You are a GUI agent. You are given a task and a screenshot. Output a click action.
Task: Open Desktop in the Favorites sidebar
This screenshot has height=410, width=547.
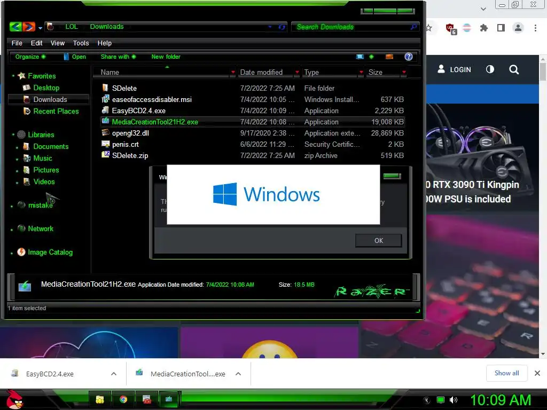click(46, 88)
